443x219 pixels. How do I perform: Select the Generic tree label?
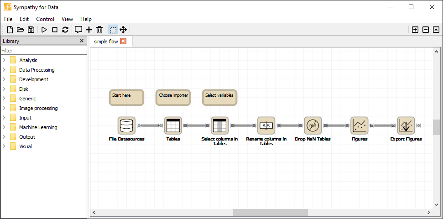click(x=27, y=99)
